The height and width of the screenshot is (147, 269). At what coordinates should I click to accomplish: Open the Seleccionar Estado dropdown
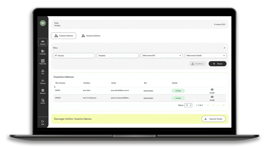(205, 55)
